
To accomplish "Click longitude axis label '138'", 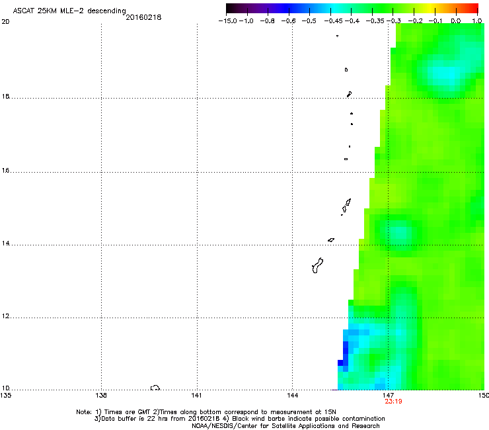I will click(x=101, y=396).
